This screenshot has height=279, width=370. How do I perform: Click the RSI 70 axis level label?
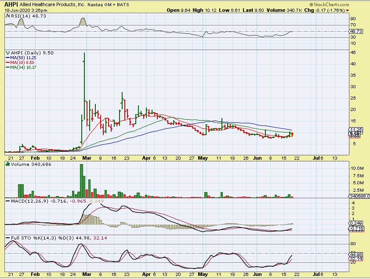(353, 25)
